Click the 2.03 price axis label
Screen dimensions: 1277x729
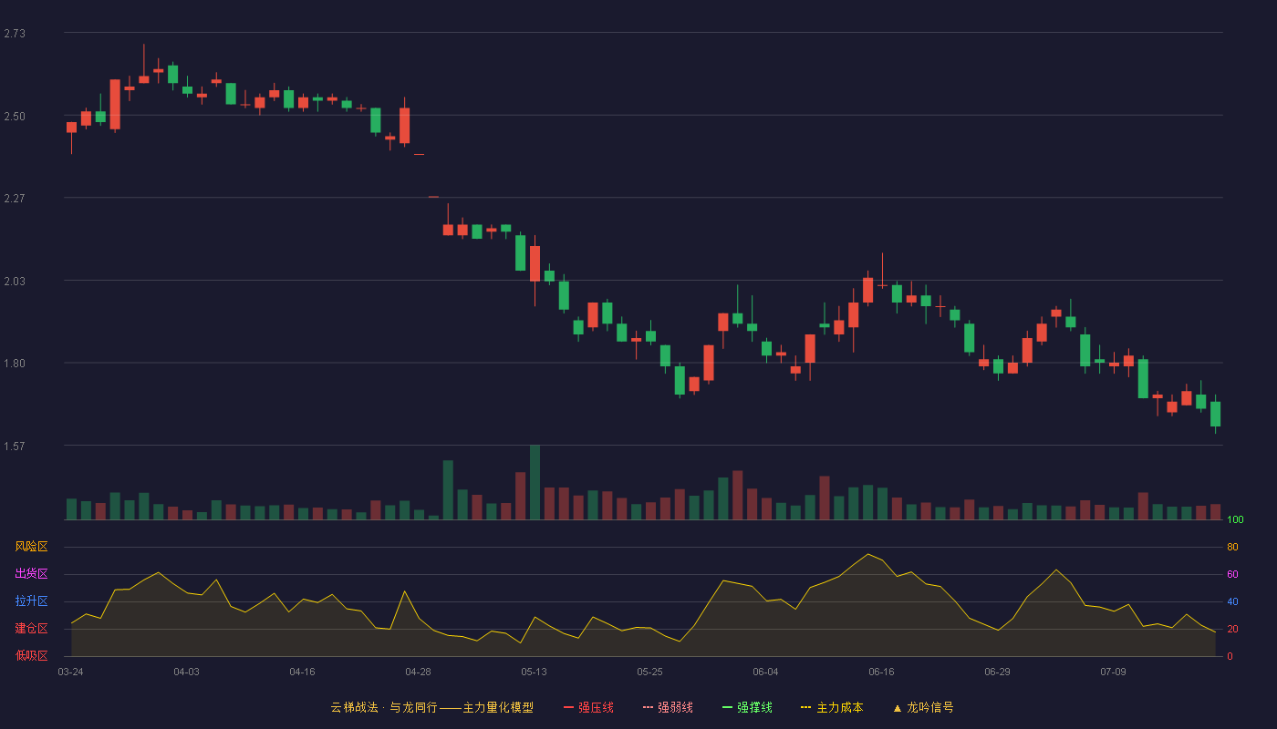pos(15,282)
